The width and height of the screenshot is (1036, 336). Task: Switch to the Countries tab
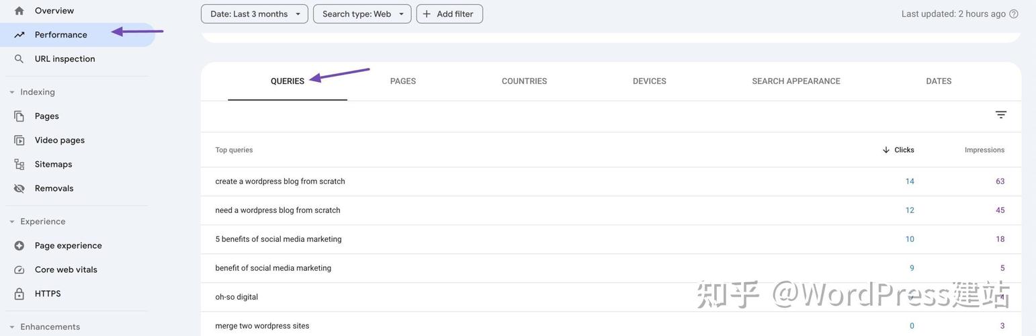(524, 81)
